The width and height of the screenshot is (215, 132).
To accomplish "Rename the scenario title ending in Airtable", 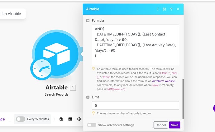I will tap(10, 14).
